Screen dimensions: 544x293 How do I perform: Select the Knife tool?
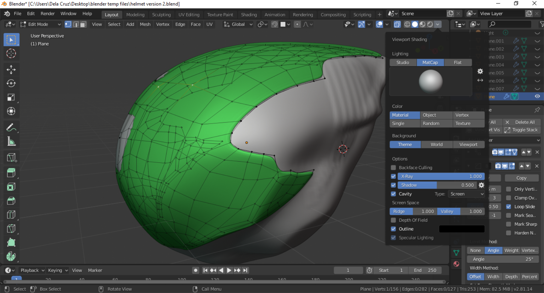pyautogui.click(x=11, y=229)
